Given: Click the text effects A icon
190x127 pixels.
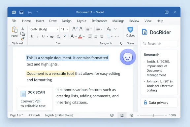Looking at the screenshot, I should [72, 36].
